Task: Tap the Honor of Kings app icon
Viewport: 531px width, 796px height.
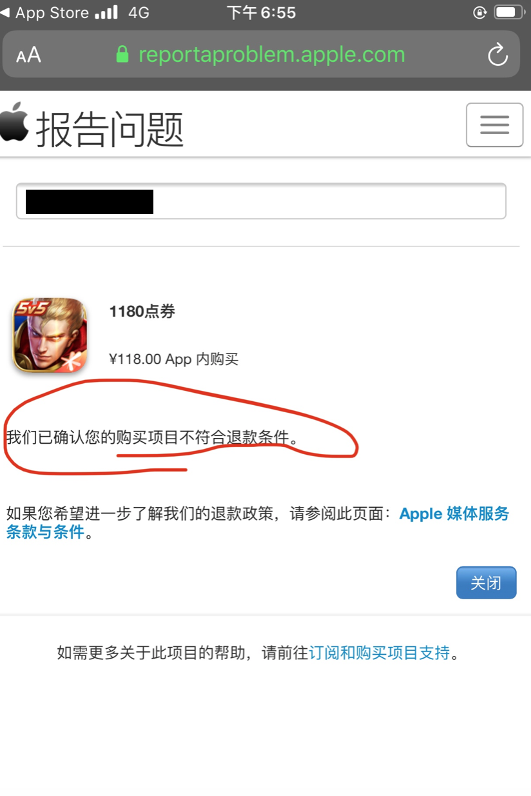Action: pyautogui.click(x=50, y=335)
